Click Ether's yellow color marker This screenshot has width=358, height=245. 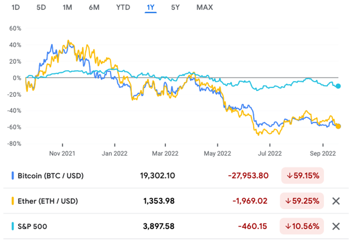[x=13, y=201]
